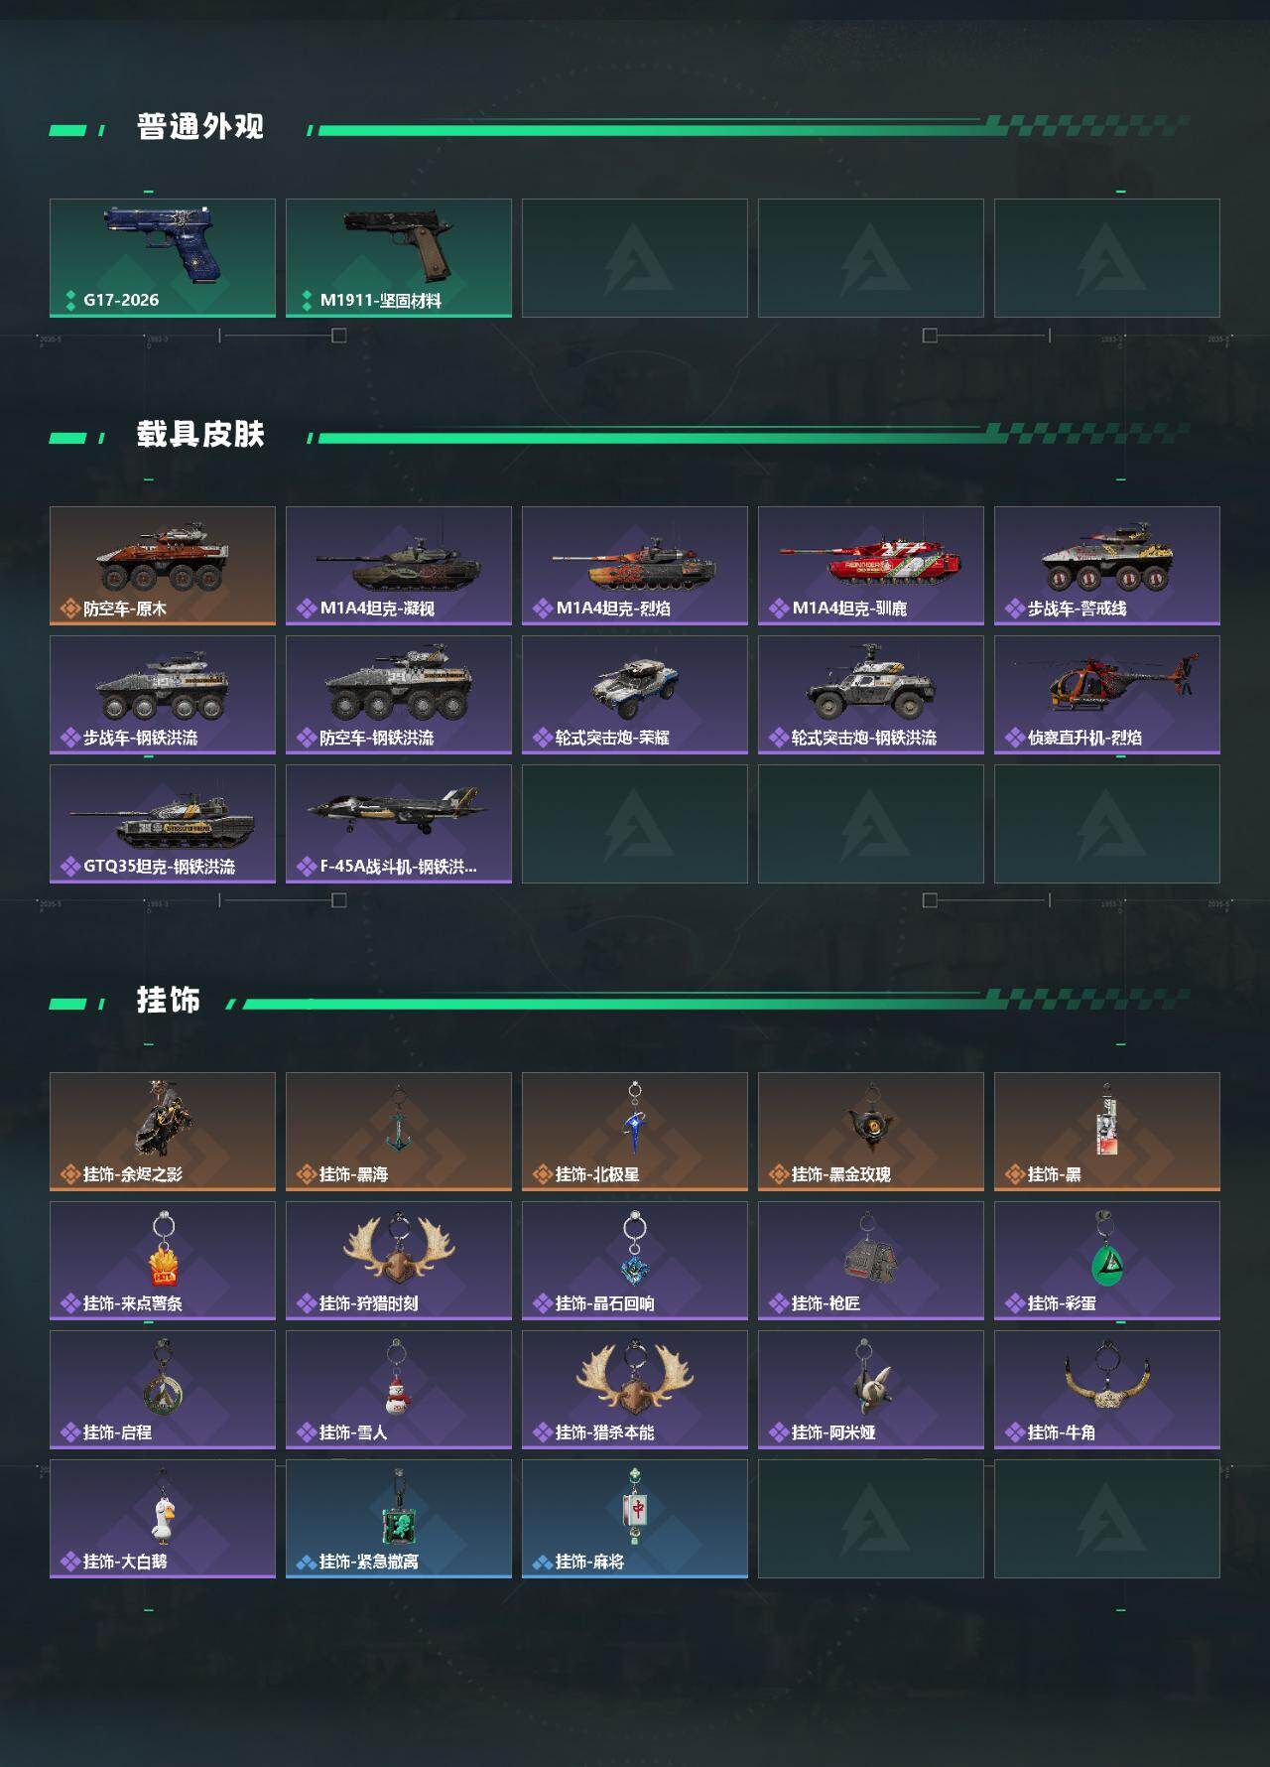The width and height of the screenshot is (1270, 1767).
Task: Open the 步战车-警戒线 vehicle skin
Action: 1107,566
